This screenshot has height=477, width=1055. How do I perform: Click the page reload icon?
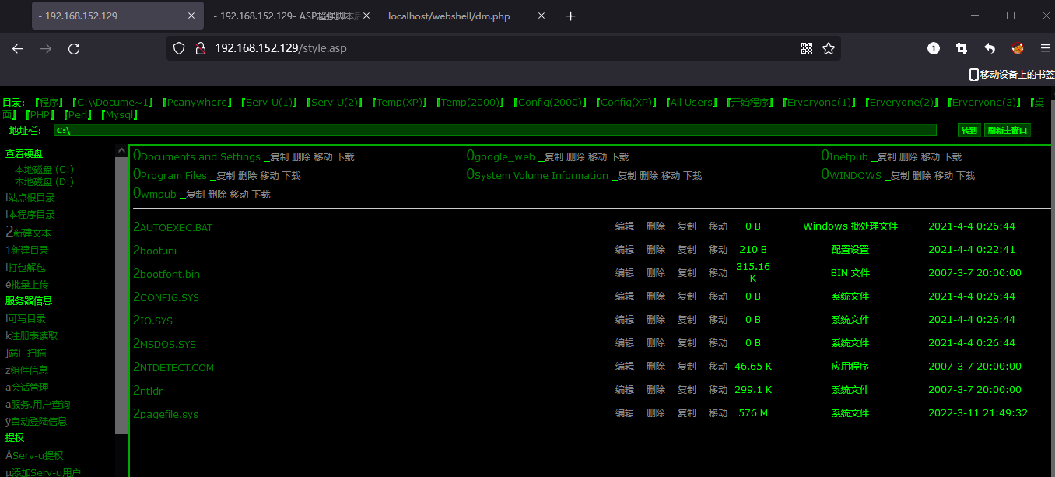(74, 48)
